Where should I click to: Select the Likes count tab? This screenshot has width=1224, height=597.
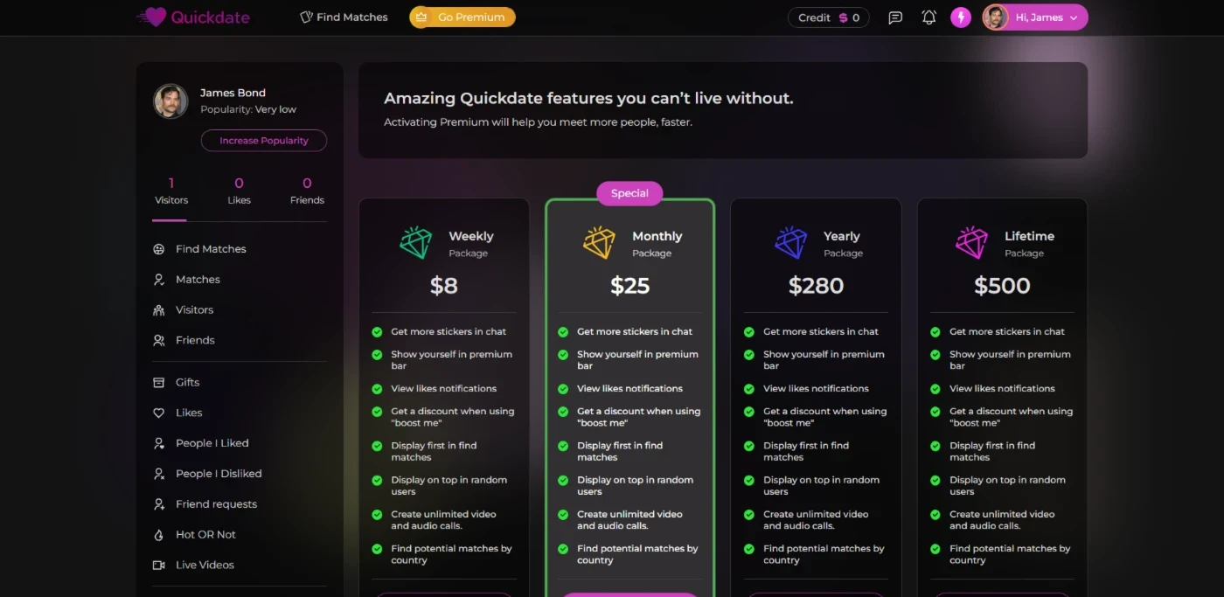pyautogui.click(x=239, y=191)
